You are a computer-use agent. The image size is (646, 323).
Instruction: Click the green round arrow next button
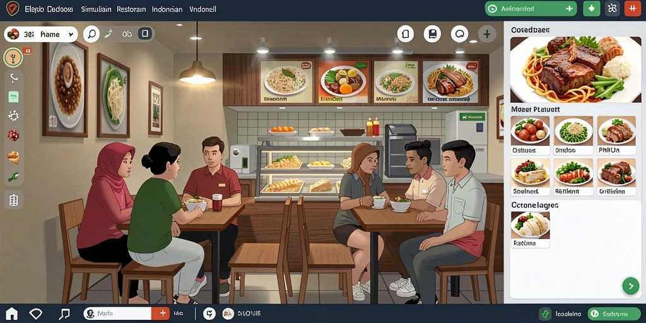tap(630, 286)
